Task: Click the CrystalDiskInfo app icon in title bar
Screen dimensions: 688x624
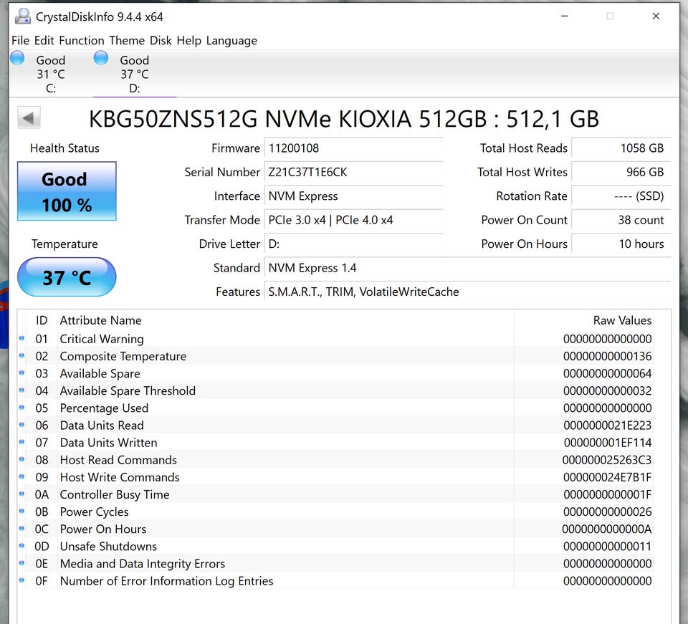Action: point(23,16)
